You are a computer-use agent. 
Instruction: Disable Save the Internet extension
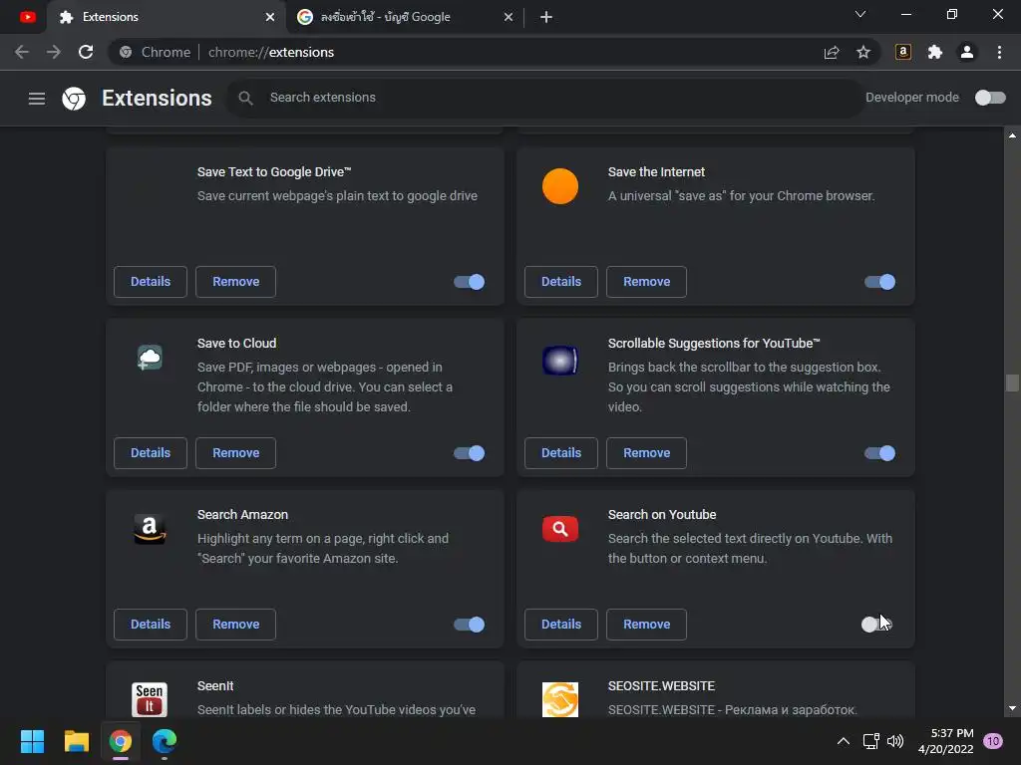point(879,282)
